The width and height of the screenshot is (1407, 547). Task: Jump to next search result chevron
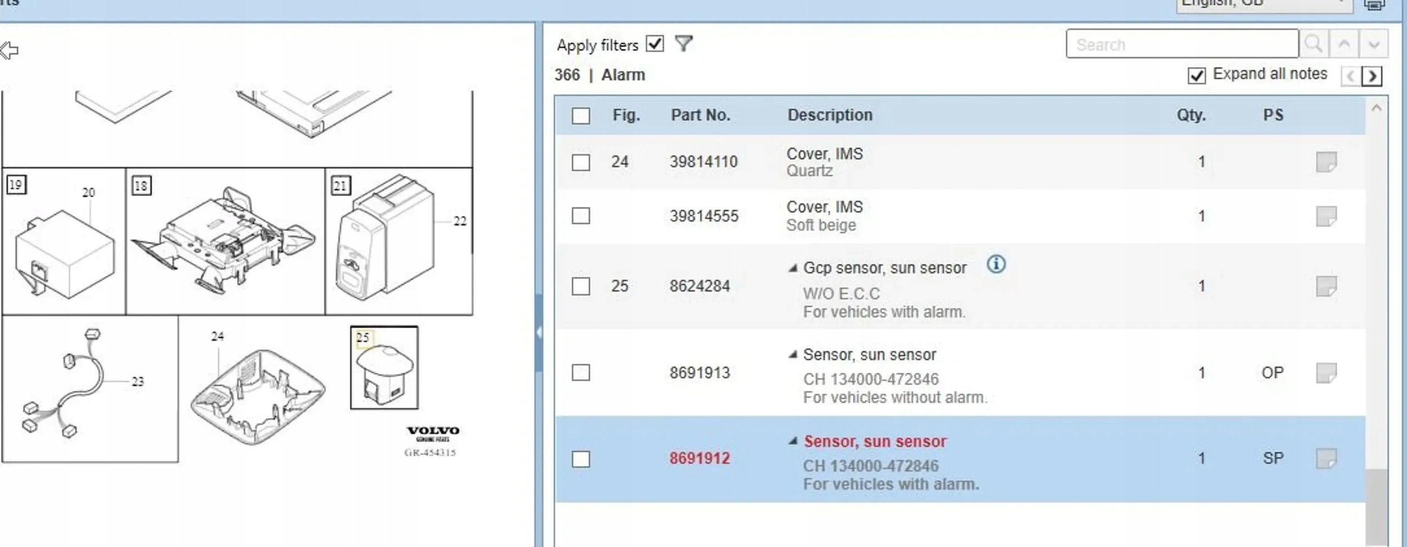1373,44
